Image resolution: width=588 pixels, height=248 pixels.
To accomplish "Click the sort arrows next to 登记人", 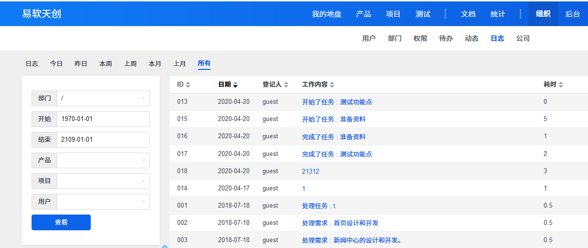I will (286, 85).
